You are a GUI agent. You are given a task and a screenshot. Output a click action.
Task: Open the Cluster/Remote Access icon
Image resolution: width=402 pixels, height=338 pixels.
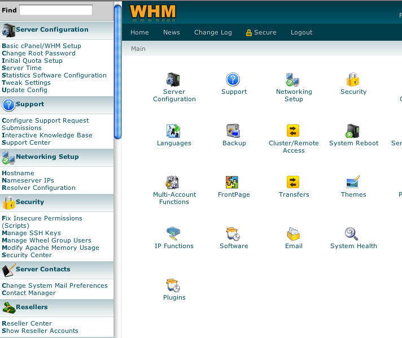point(293,131)
